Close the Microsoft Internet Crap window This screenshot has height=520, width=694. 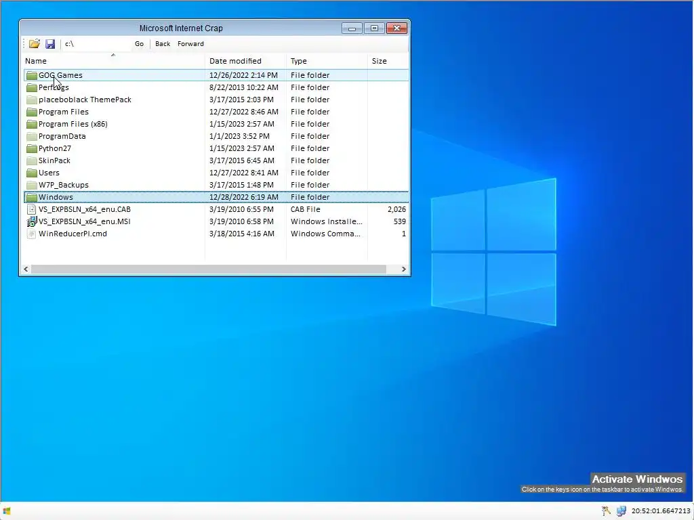pos(396,28)
